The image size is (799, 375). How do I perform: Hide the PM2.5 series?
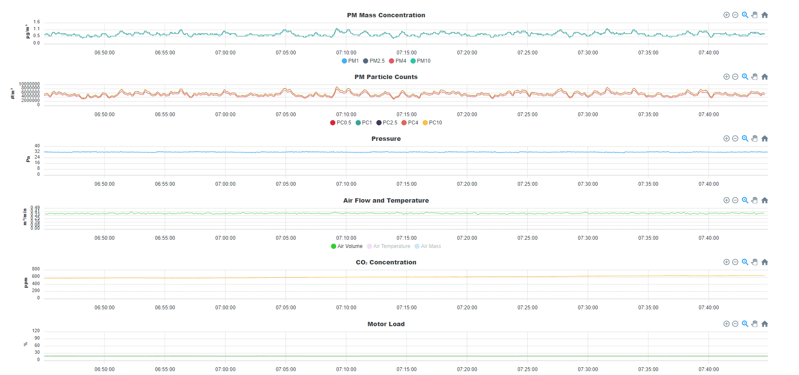(x=374, y=61)
